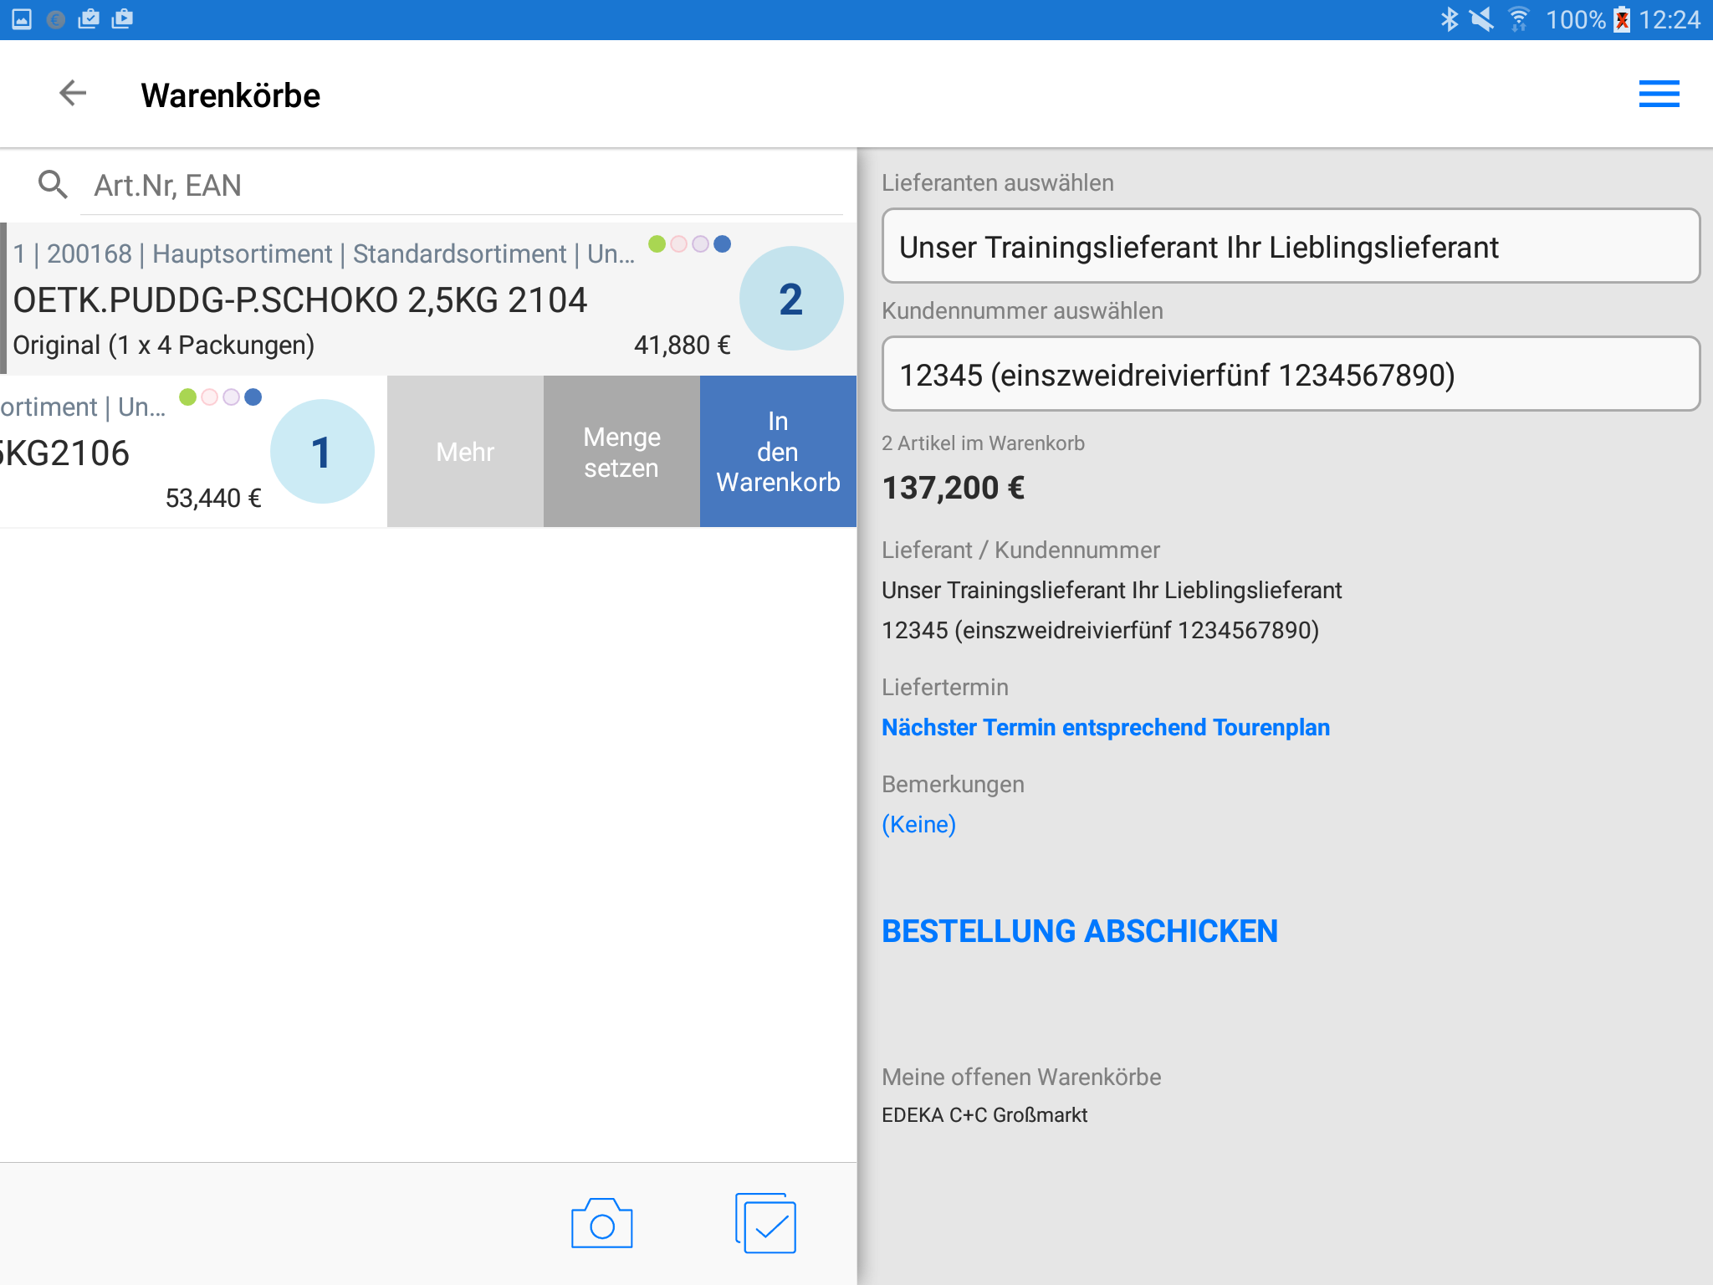Open Nächster Termin entsprechend Tourenplan link
The image size is (1713, 1285).
pos(1105,727)
